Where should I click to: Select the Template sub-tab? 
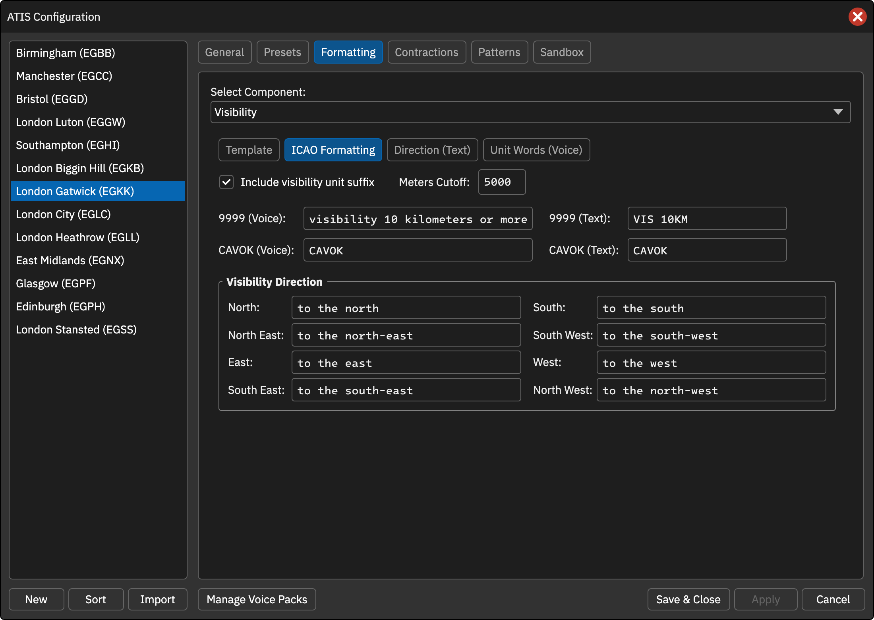[x=249, y=150]
